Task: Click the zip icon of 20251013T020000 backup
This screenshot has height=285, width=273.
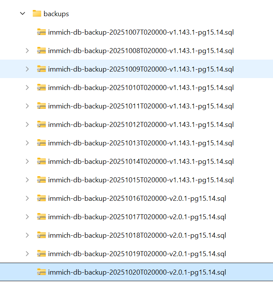Action: point(42,143)
